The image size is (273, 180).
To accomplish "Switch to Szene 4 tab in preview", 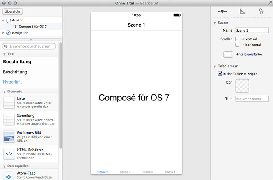I will [x=170, y=172].
